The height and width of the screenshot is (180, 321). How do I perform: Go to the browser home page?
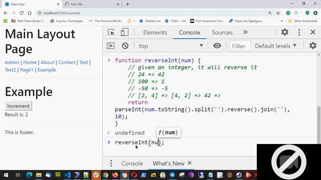point(30,13)
